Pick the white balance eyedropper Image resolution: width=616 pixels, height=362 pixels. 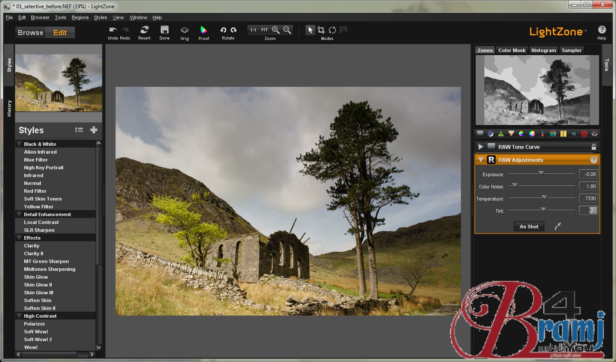click(x=558, y=226)
